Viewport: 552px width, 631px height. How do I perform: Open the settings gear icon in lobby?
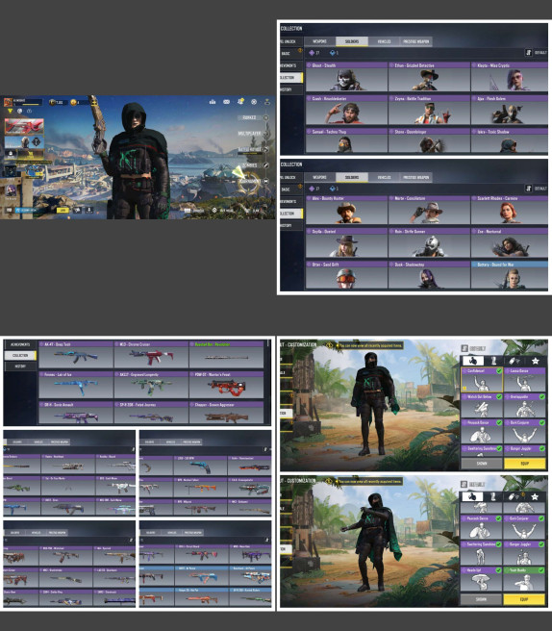click(254, 102)
